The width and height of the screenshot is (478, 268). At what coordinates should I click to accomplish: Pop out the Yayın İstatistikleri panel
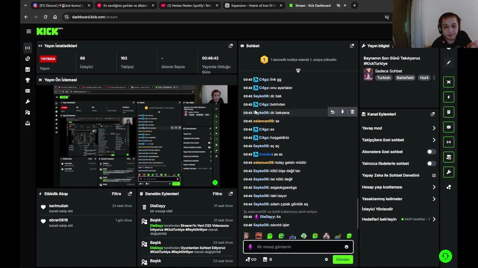pyautogui.click(x=230, y=46)
